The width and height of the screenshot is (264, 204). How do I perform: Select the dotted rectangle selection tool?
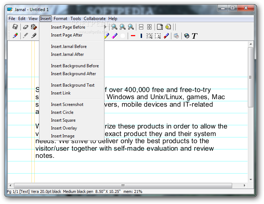tap(158, 36)
